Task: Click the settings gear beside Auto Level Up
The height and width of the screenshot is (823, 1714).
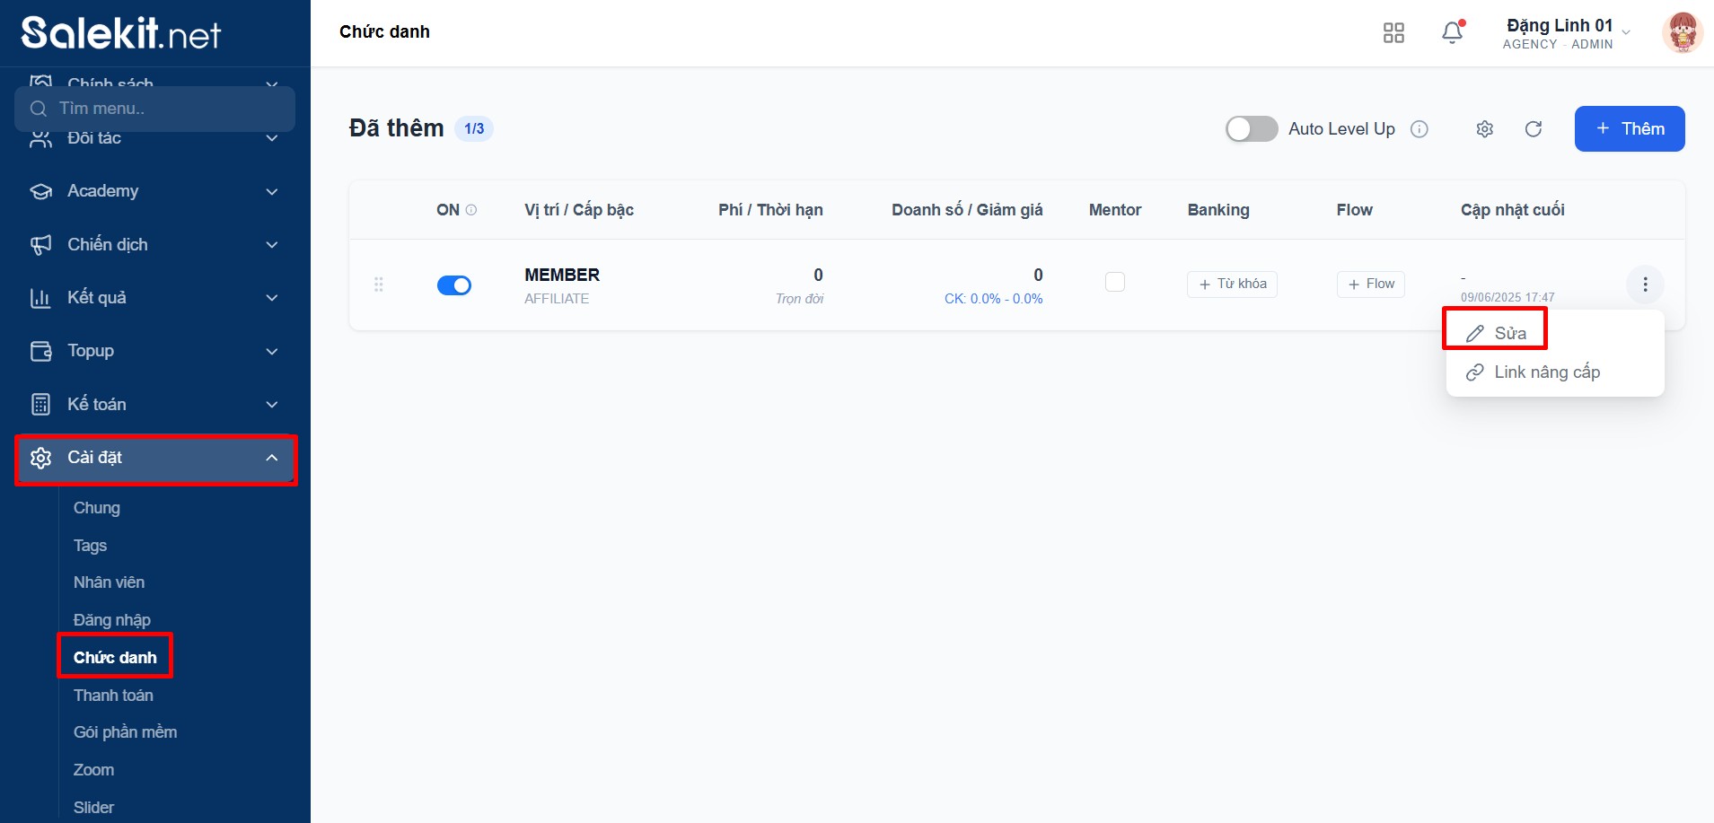Action: (x=1484, y=129)
